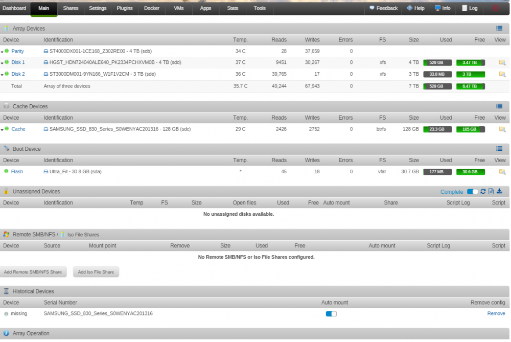Open the Apps tab

tap(205, 8)
